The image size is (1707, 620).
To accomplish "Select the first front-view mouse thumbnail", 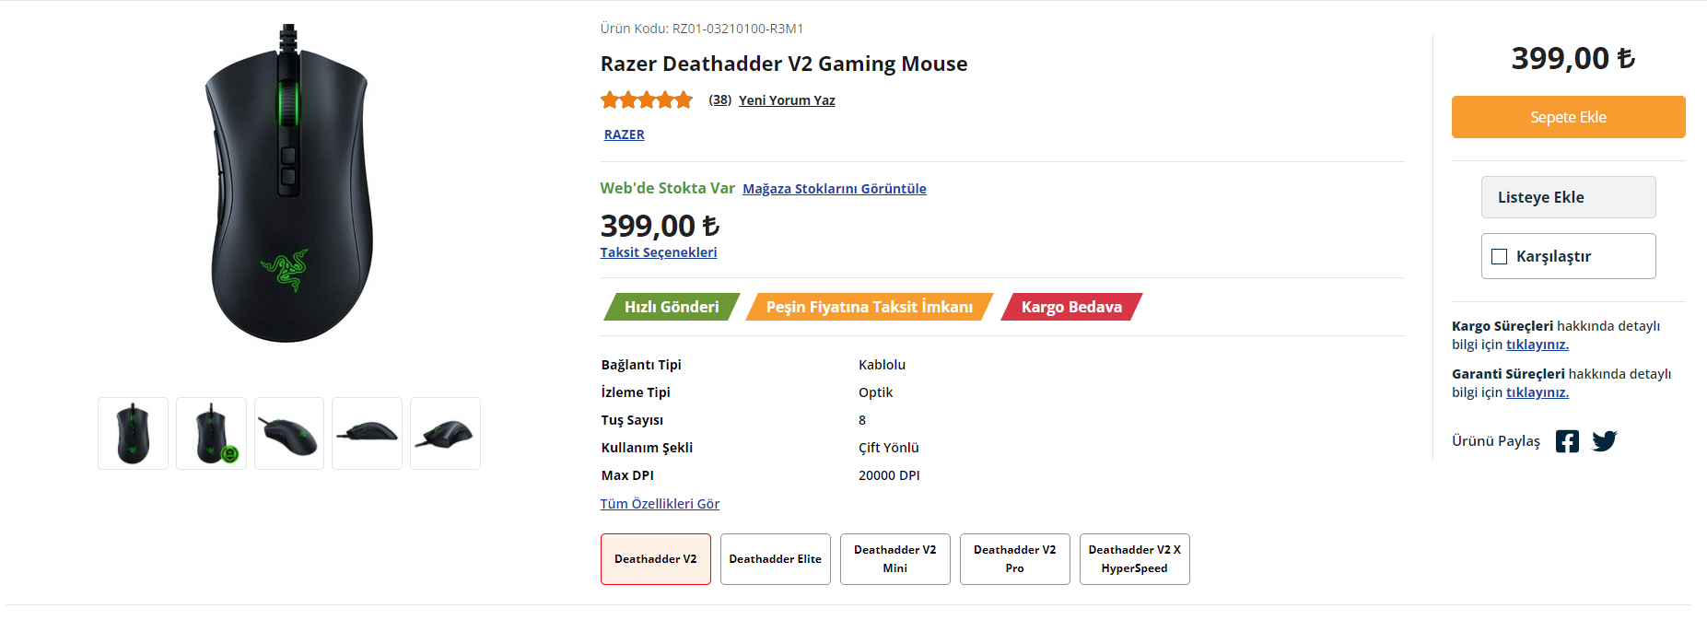I will tap(134, 433).
